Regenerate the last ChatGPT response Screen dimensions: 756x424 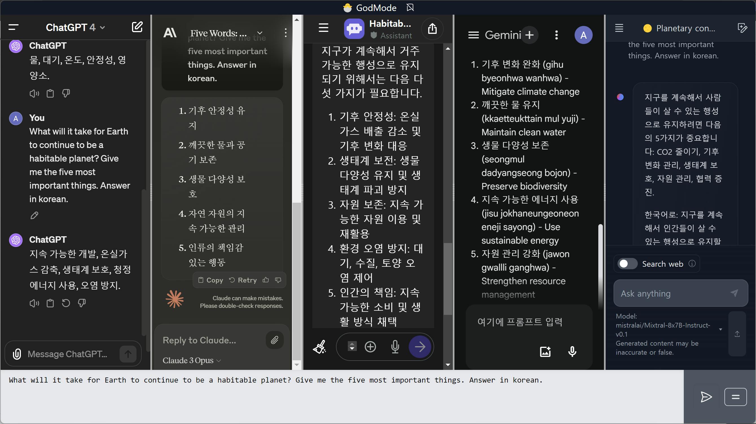coord(66,303)
